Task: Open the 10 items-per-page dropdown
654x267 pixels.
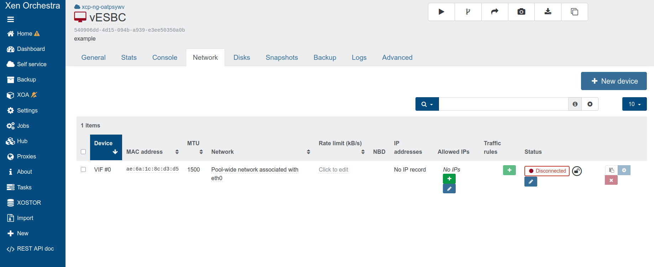Action: pos(634,104)
